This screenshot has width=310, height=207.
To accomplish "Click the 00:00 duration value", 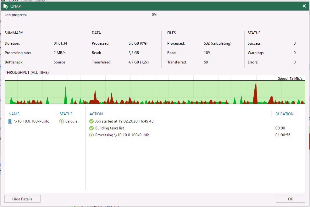I will point(280,128).
